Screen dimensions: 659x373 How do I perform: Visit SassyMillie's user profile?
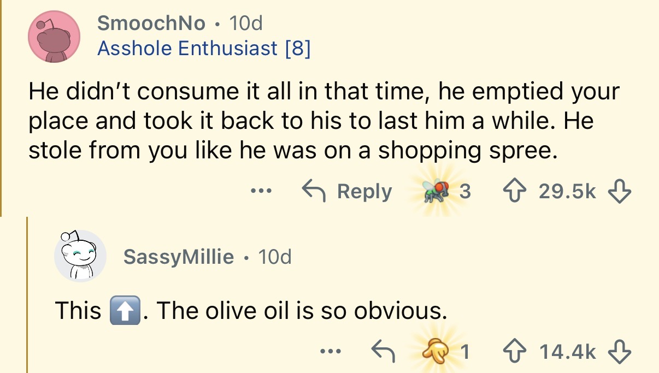(x=179, y=256)
